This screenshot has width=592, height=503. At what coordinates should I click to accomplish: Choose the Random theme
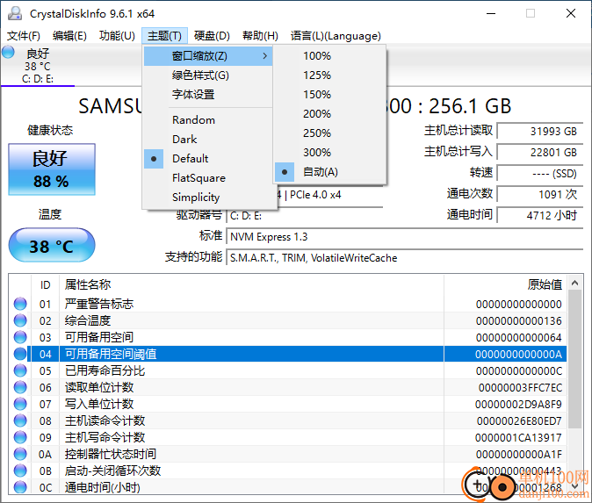click(x=208, y=120)
